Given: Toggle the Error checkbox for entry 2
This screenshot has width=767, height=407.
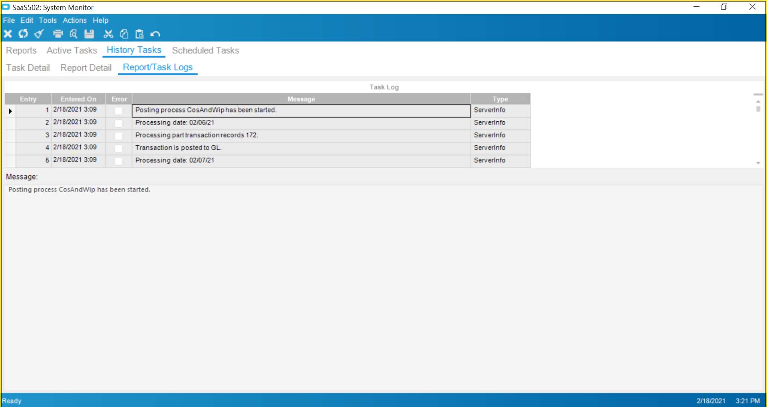Looking at the screenshot, I should click(119, 123).
